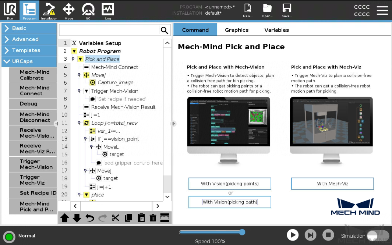The height and width of the screenshot is (245, 392).
Task: Paste the program node
Action: (141, 218)
